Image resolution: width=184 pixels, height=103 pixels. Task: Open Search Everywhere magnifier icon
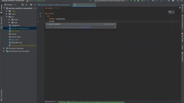182,1
